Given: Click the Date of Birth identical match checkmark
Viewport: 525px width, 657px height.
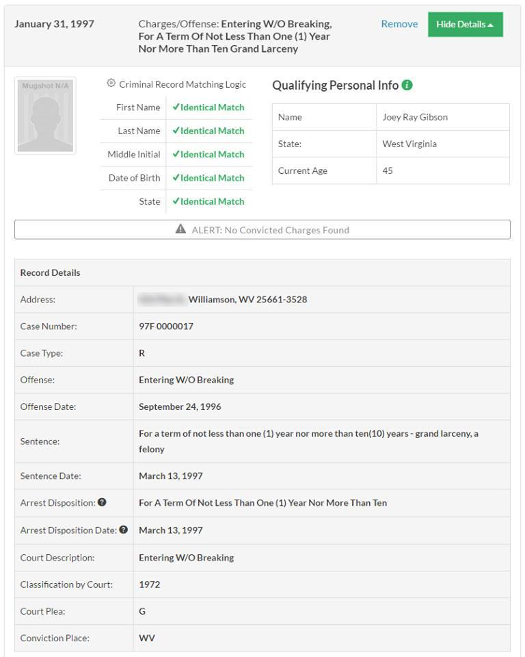Looking at the screenshot, I should click(x=176, y=178).
